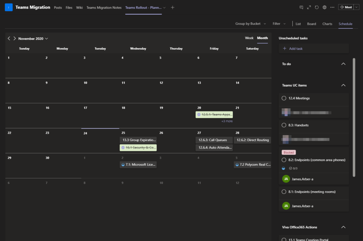Click JA avatar on 8.1: Endpoints card
Viewport: 363px width, 241px height.
pyautogui.click(x=286, y=206)
